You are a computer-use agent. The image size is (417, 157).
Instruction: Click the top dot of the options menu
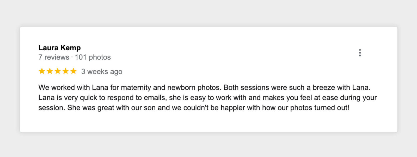click(360, 50)
